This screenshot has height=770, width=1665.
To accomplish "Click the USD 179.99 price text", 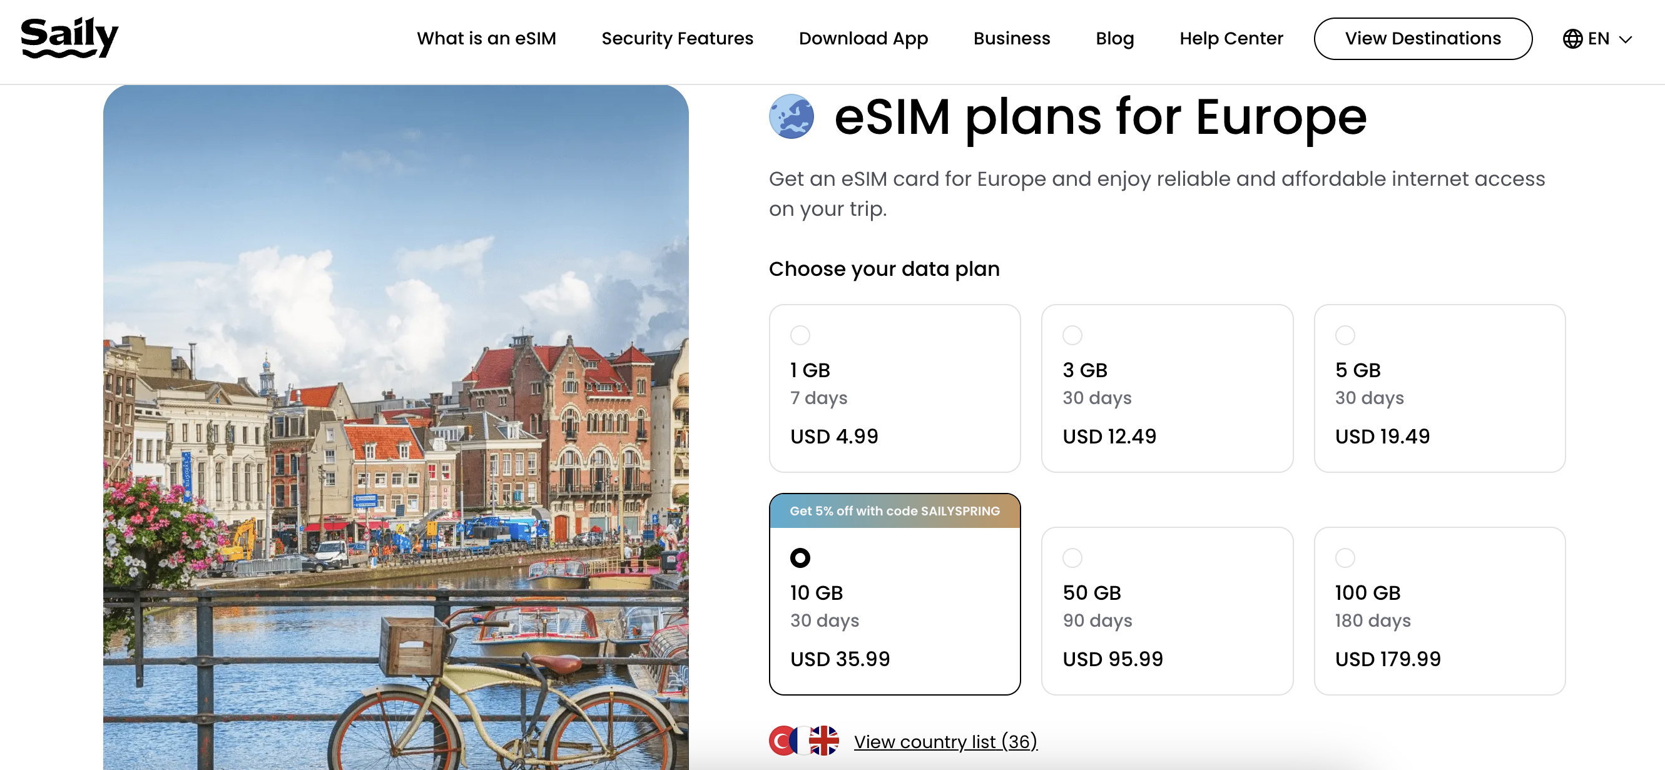I will pyautogui.click(x=1388, y=659).
